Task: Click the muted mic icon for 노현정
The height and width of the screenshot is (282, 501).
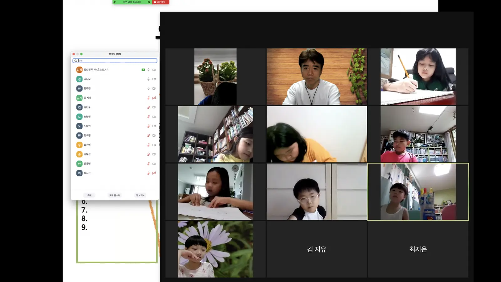Action: click(148, 117)
